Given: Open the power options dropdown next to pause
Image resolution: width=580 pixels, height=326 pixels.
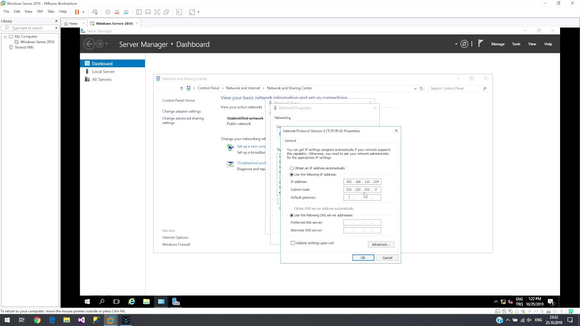Looking at the screenshot, I should [83, 12].
